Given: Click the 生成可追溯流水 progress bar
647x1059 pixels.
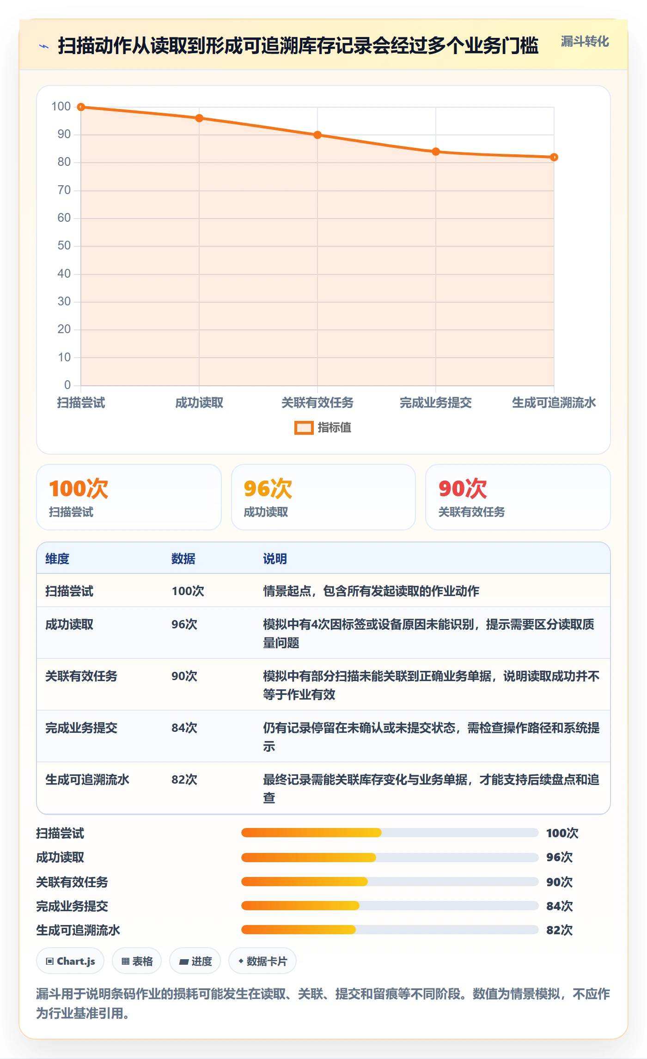Looking at the screenshot, I should (x=390, y=930).
